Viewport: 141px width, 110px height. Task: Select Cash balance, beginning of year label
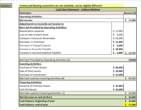pyautogui.click(x=37, y=101)
